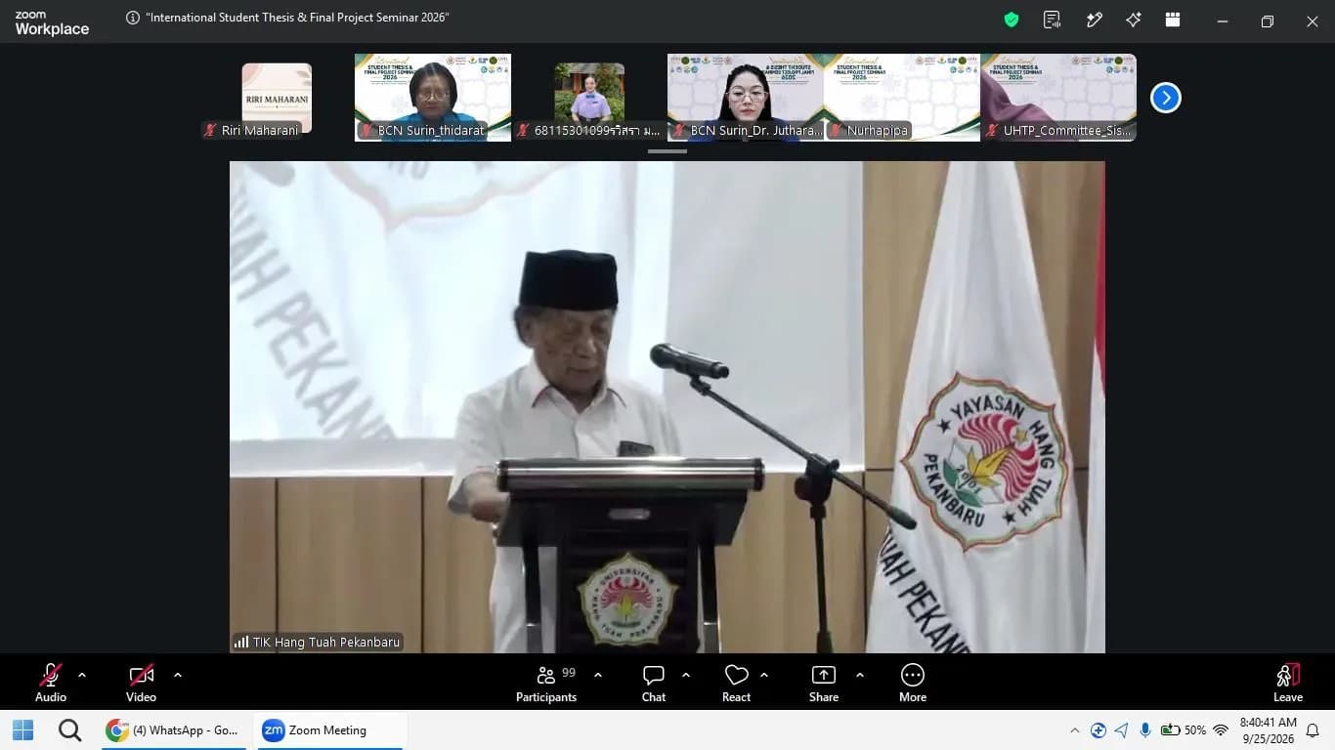Open the meeting transcript notes icon
Viewport: 1335px width, 750px height.
pyautogui.click(x=1053, y=20)
